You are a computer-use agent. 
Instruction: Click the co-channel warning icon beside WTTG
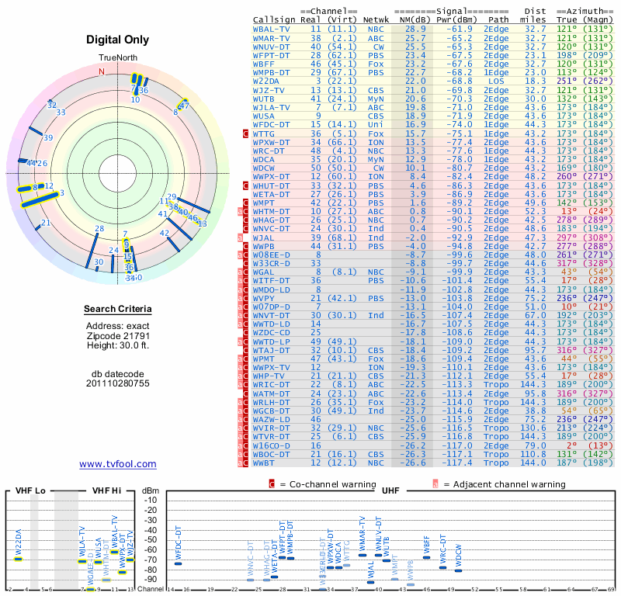point(246,134)
